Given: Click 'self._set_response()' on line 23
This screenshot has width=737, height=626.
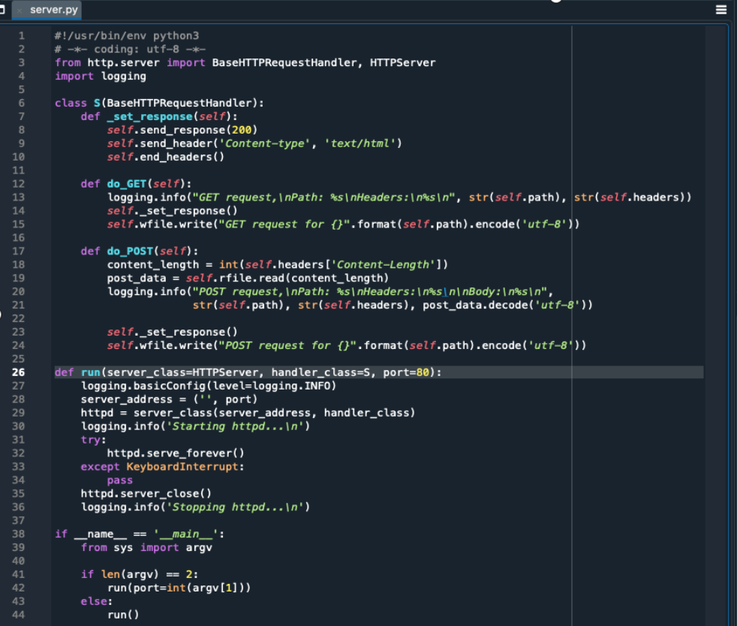Looking at the screenshot, I should point(172,332).
